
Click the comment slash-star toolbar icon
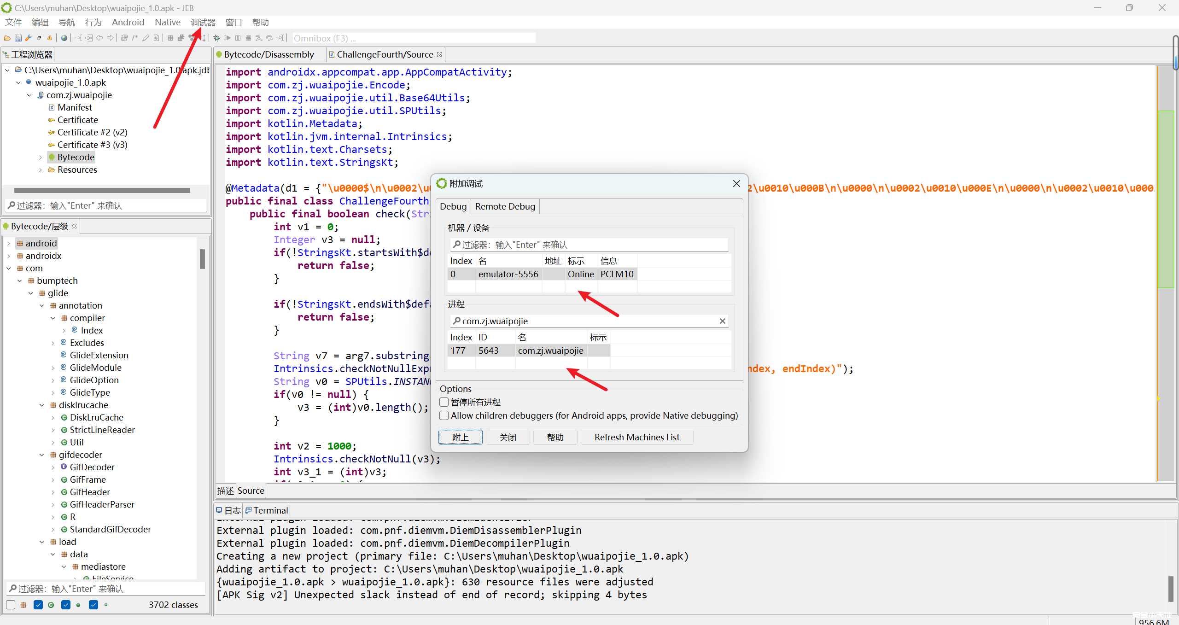(x=134, y=38)
